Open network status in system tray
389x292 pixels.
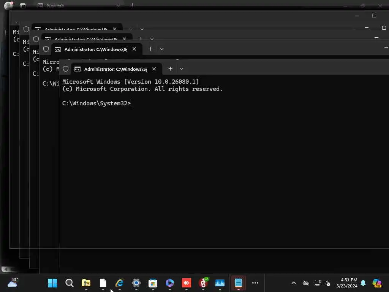318,283
